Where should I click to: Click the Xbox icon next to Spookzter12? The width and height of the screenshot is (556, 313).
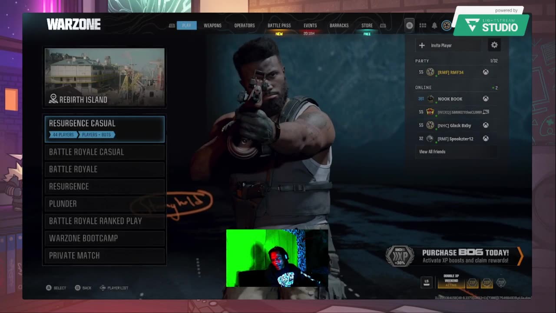click(486, 139)
